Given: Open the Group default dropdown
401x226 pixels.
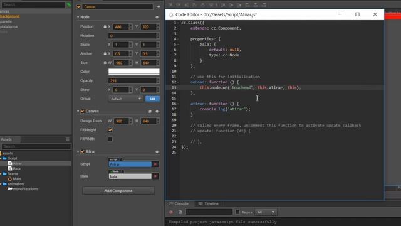Looking at the screenshot, I should [x=125, y=99].
